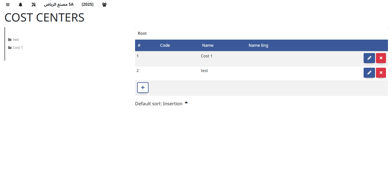Delete the test row

(x=381, y=73)
